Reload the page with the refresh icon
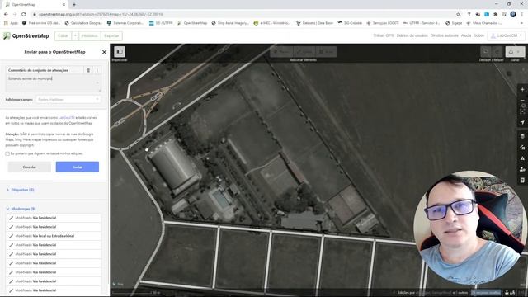The height and width of the screenshot is (297, 528). coord(24,15)
